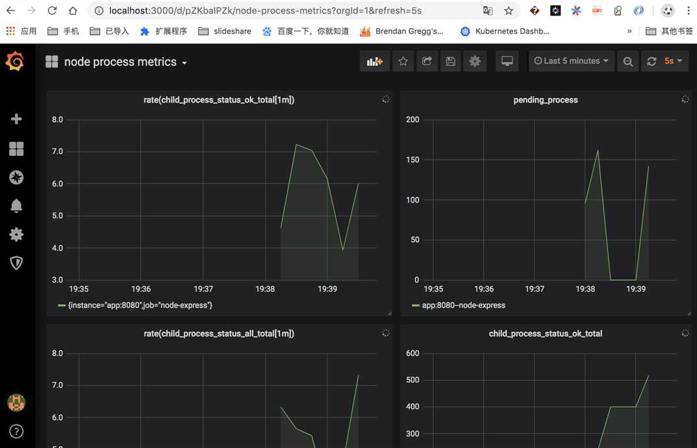Open Server Admin shield icon in sidebar
Viewport: 697px width, 448px height.
[16, 263]
